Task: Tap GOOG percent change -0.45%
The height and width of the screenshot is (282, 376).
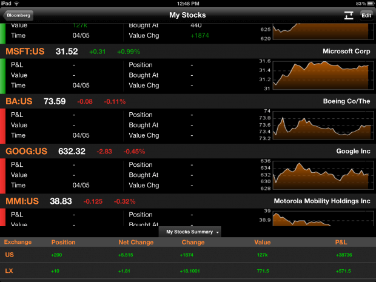Action: [x=134, y=152]
